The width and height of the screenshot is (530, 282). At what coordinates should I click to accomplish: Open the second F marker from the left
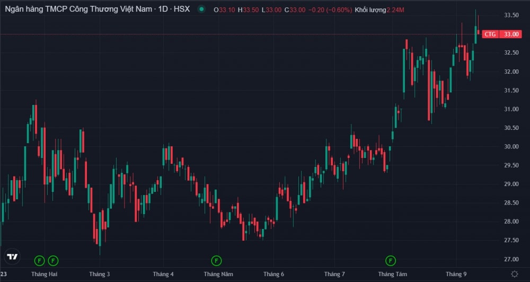pyautogui.click(x=53, y=261)
